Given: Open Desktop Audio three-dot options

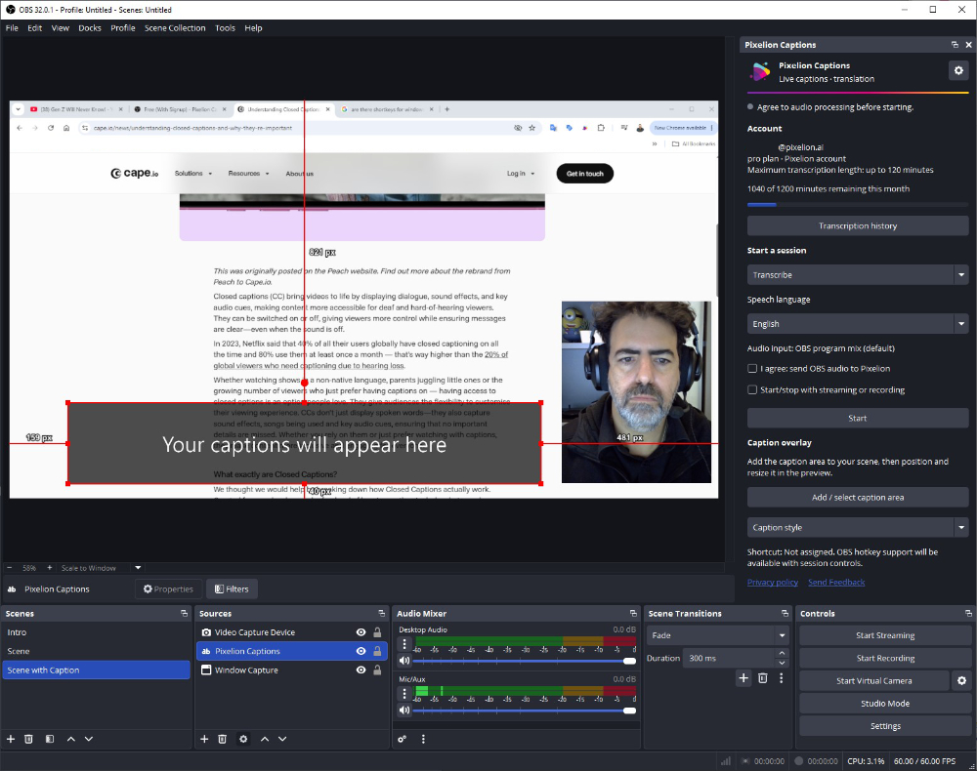Looking at the screenshot, I should (404, 643).
